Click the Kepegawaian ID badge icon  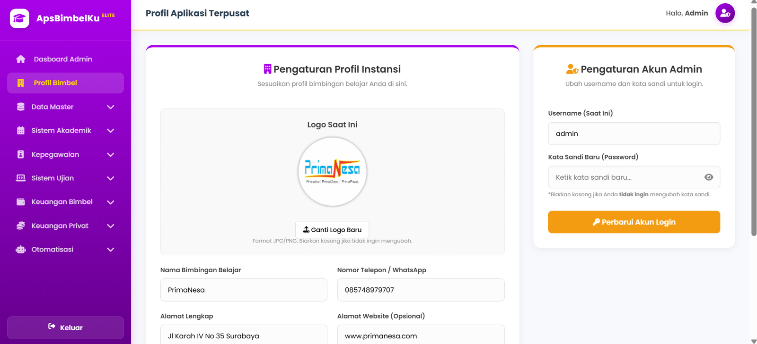21,154
